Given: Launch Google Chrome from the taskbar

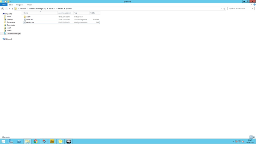Looking at the screenshot, I should (35, 141).
